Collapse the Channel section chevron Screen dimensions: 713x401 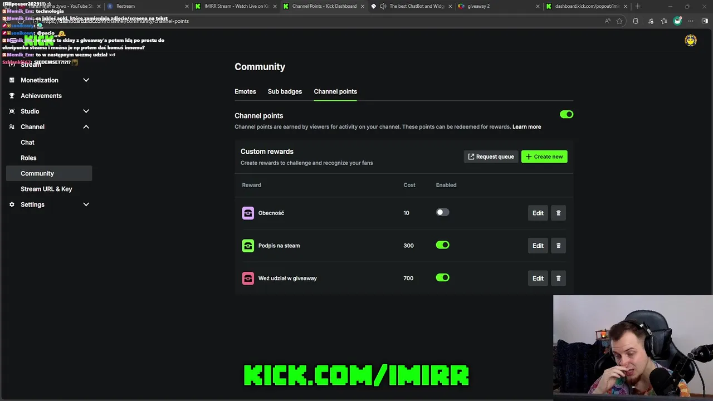(x=86, y=127)
